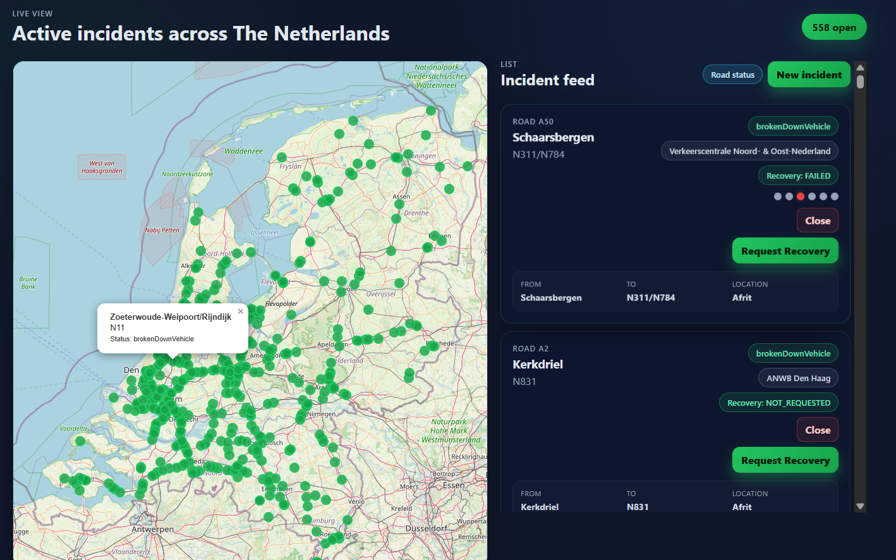Select the red dot in Schaarsbergen recovery indicator
The height and width of the screenshot is (560, 896).
(x=801, y=197)
